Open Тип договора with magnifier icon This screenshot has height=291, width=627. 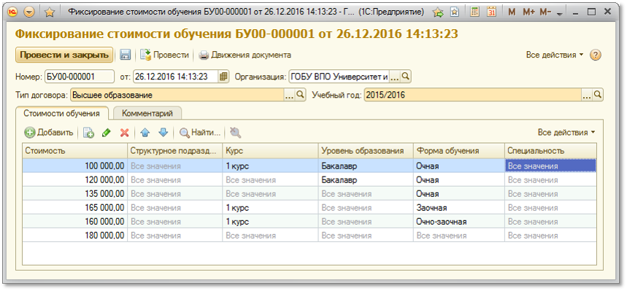tap(300, 96)
